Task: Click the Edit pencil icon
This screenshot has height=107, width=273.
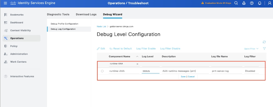Action: [98, 49]
